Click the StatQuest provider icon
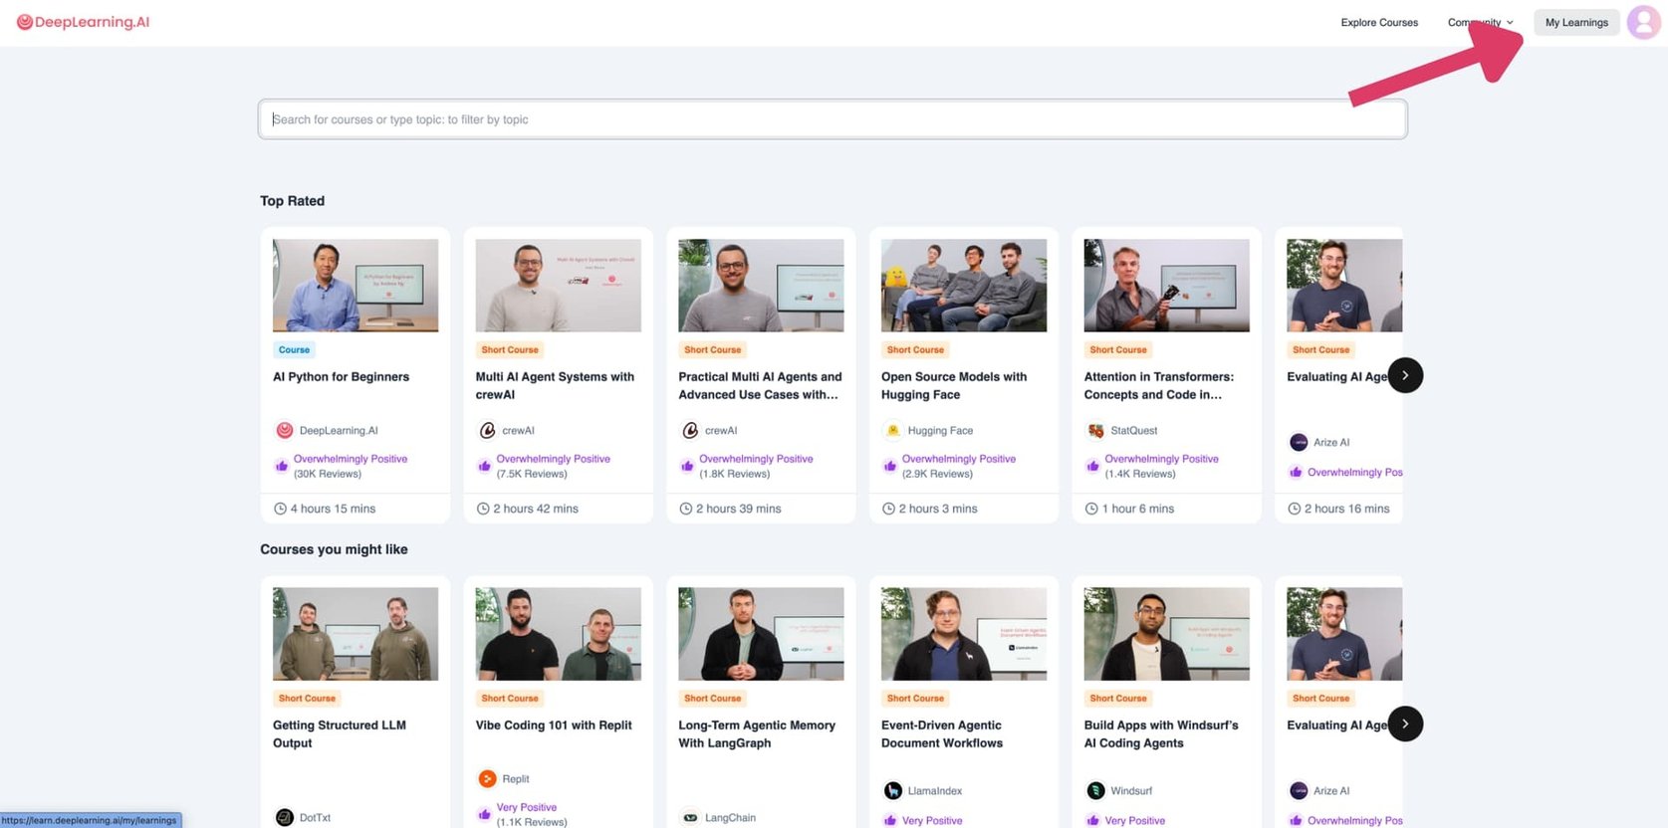The width and height of the screenshot is (1668, 828). (x=1095, y=431)
